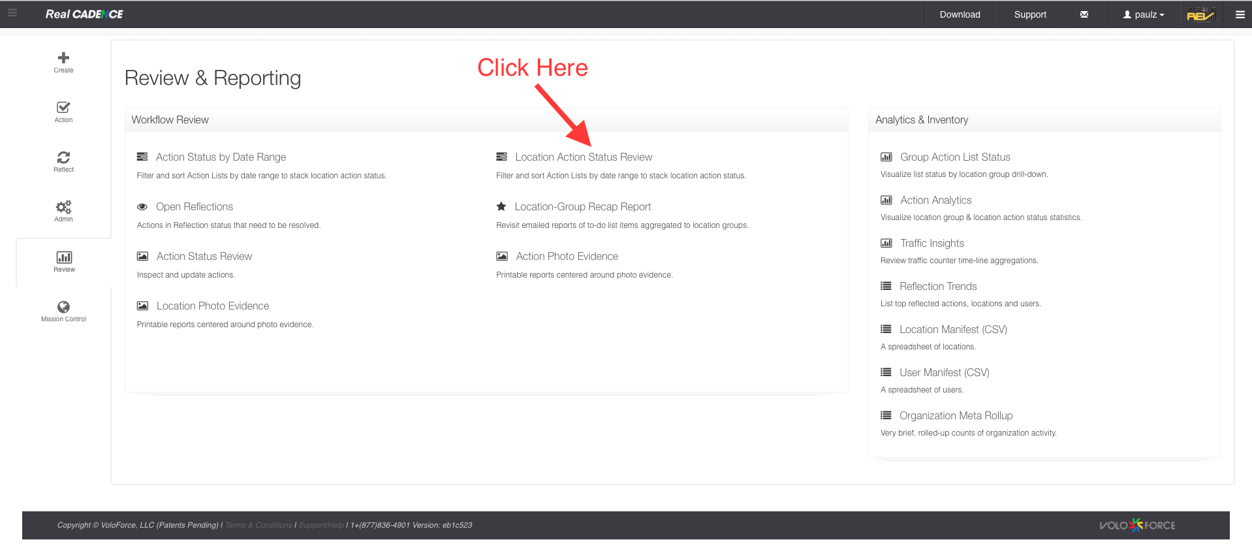This screenshot has height=544, width=1252.
Task: Toggle the left sidebar hamburger icon
Action: (12, 13)
